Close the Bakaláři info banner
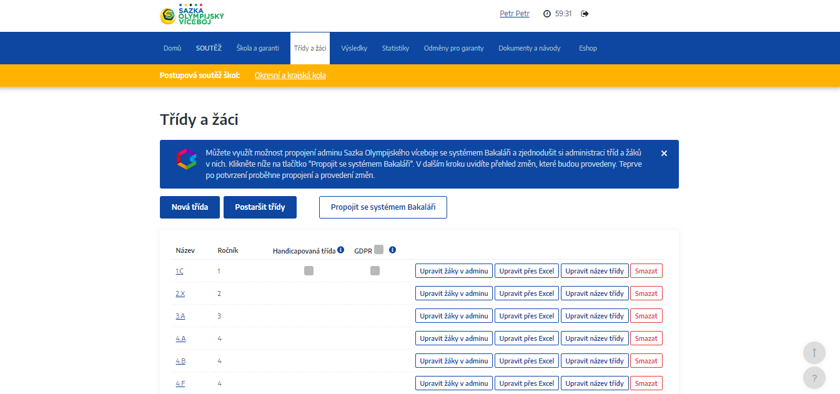The height and width of the screenshot is (394, 840). (x=664, y=153)
